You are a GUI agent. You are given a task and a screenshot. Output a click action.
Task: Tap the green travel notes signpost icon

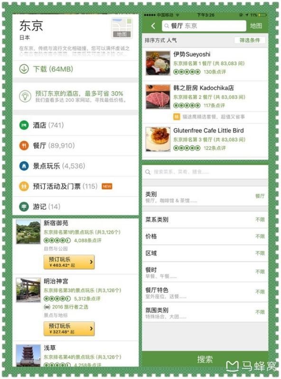point(24,207)
